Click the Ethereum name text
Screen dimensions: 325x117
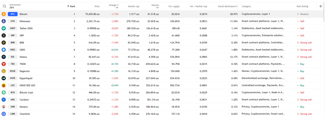[25, 21]
